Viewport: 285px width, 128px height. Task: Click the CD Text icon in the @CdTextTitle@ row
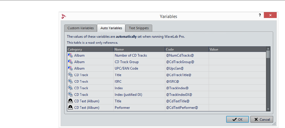point(70,101)
